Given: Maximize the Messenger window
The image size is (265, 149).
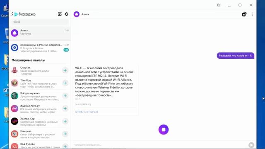Looking at the screenshot, I should pyautogui.click(x=240, y=5).
